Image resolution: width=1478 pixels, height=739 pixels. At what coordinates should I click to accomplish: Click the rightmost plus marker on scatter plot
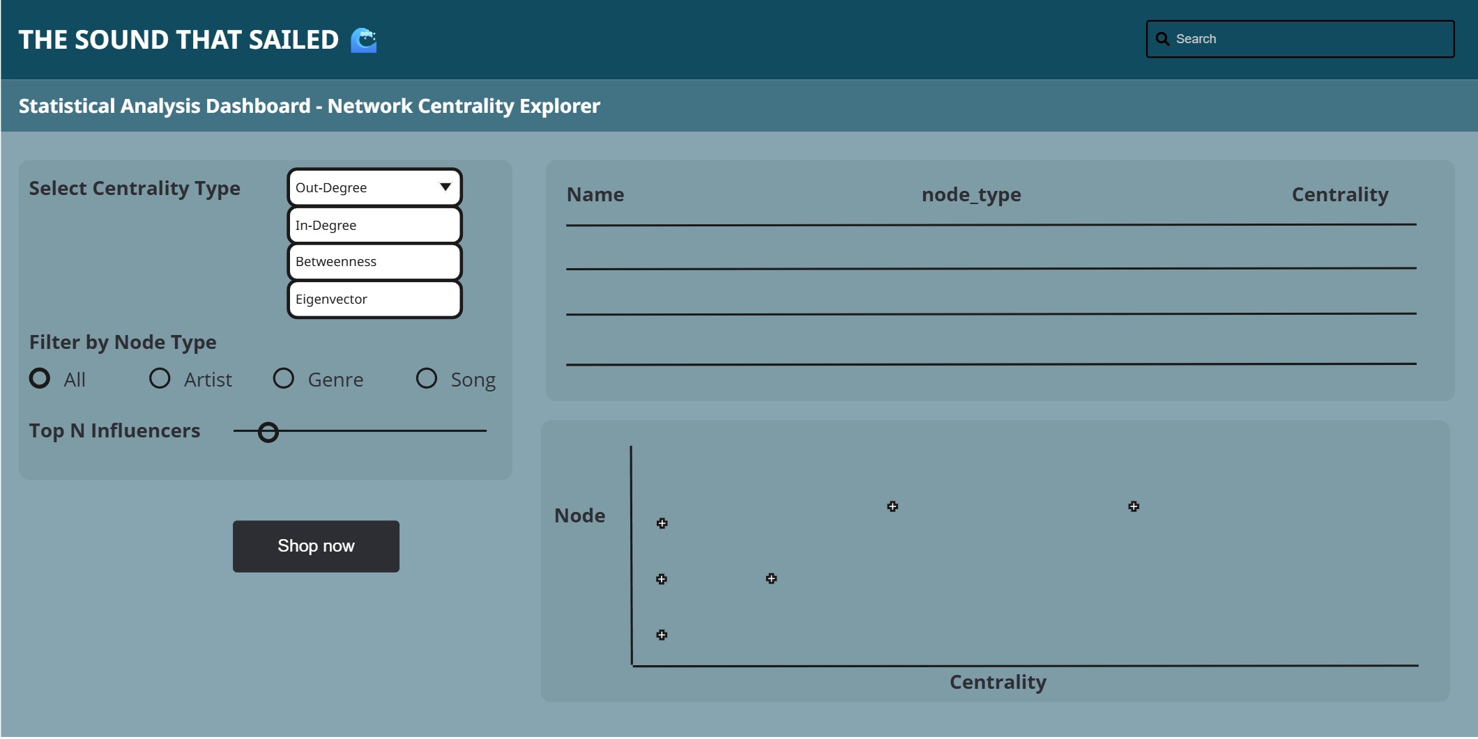click(x=1134, y=506)
